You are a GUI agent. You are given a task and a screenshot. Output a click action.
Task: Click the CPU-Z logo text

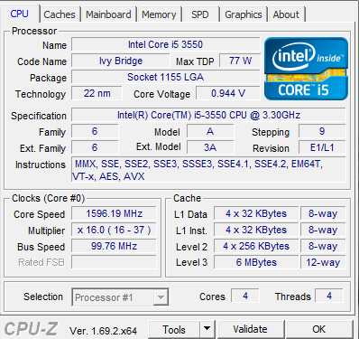tap(31, 329)
